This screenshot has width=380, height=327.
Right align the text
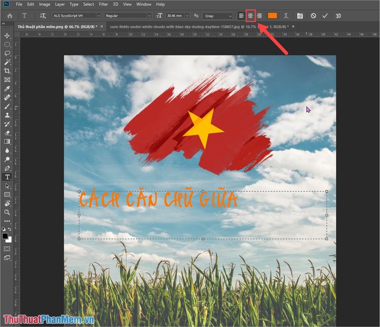(x=259, y=16)
